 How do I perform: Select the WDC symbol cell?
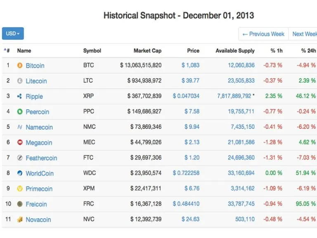[89, 173]
